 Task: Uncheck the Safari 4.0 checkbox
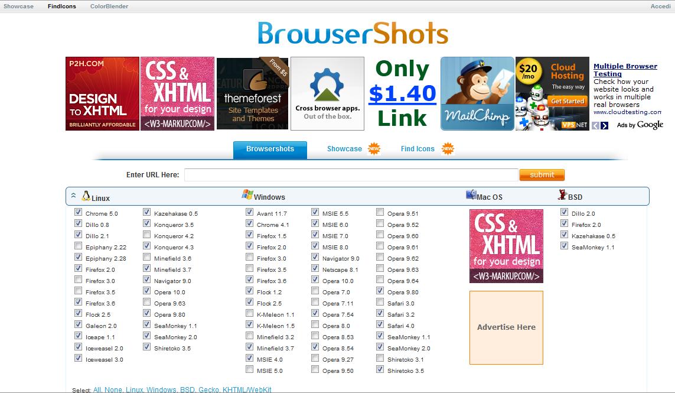pos(380,324)
